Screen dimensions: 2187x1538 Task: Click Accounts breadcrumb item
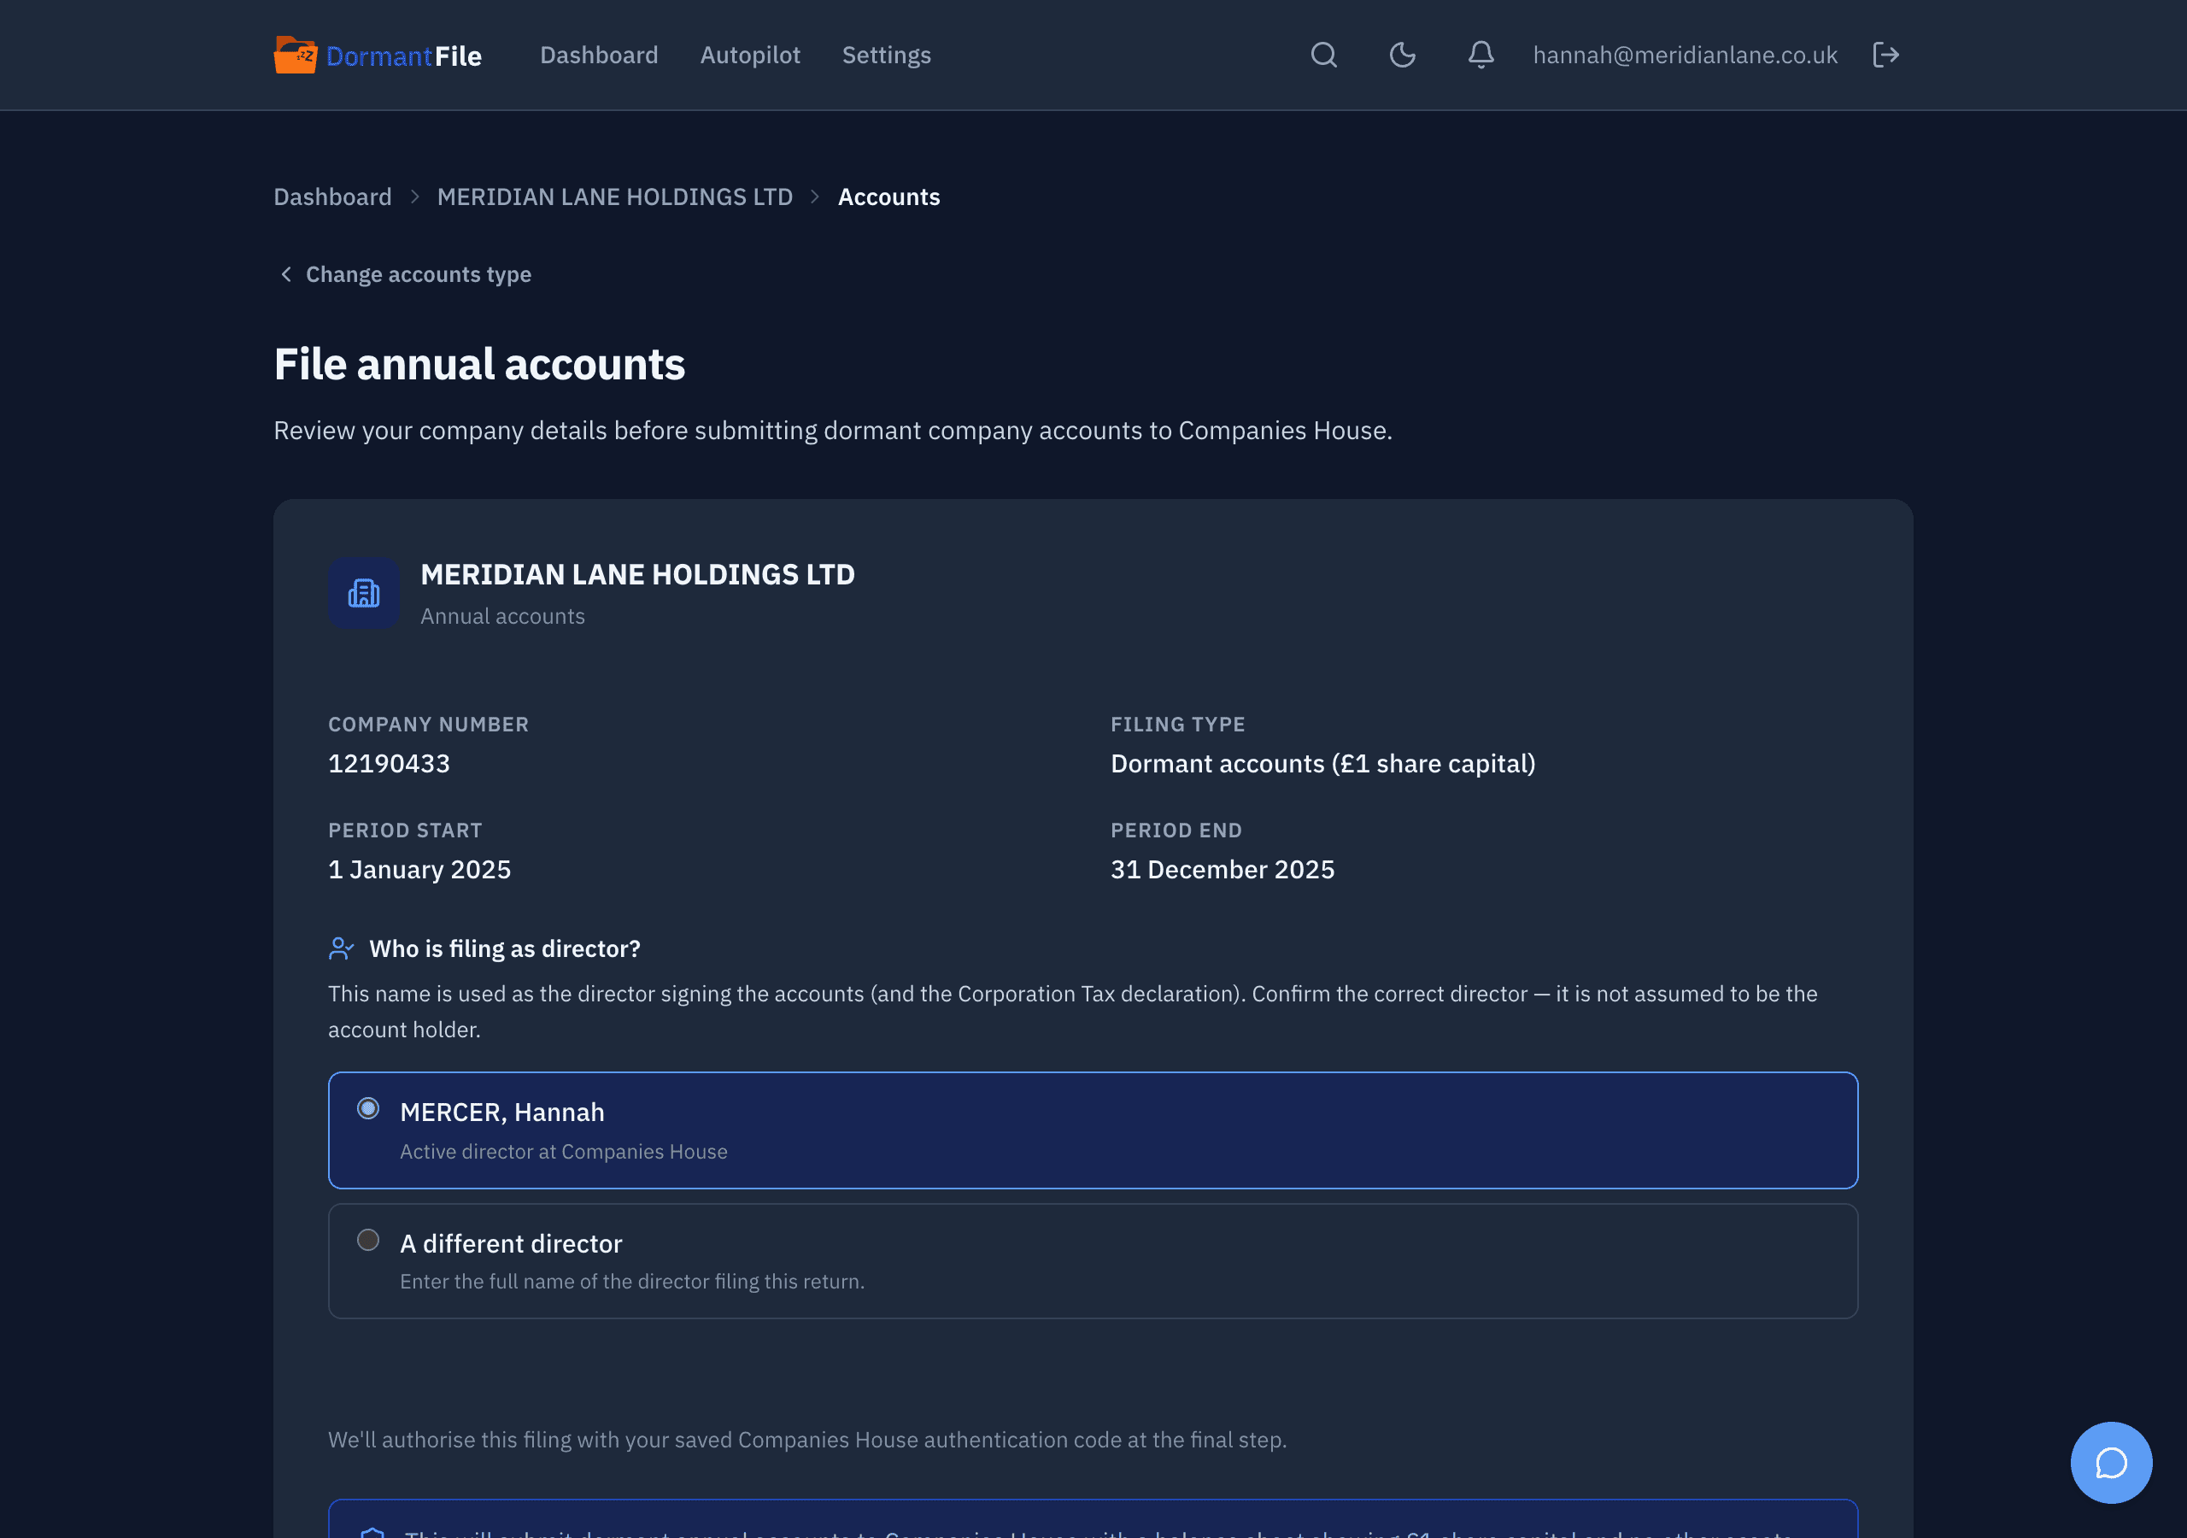(x=888, y=197)
